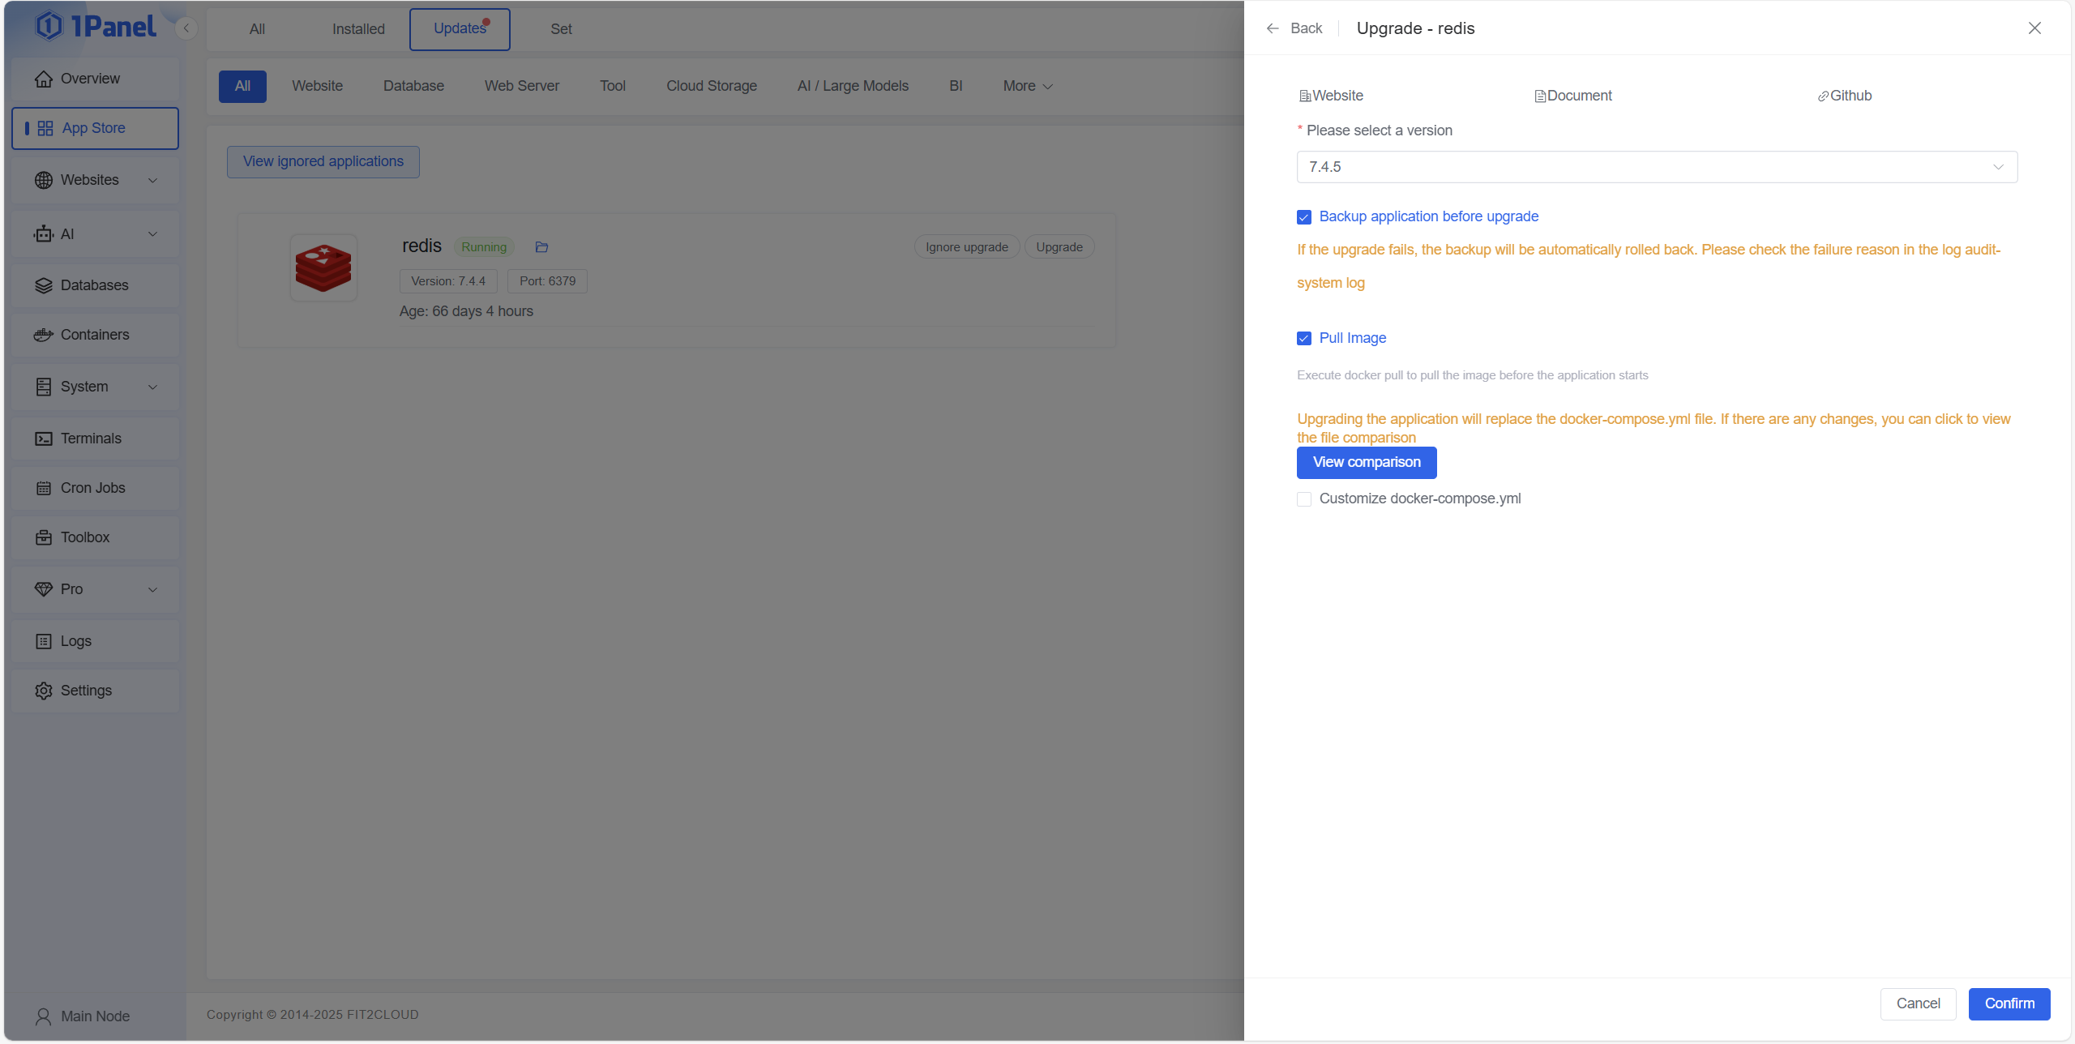Select the Tool category filter
Screen dimensions: 2075x1044
613,86
